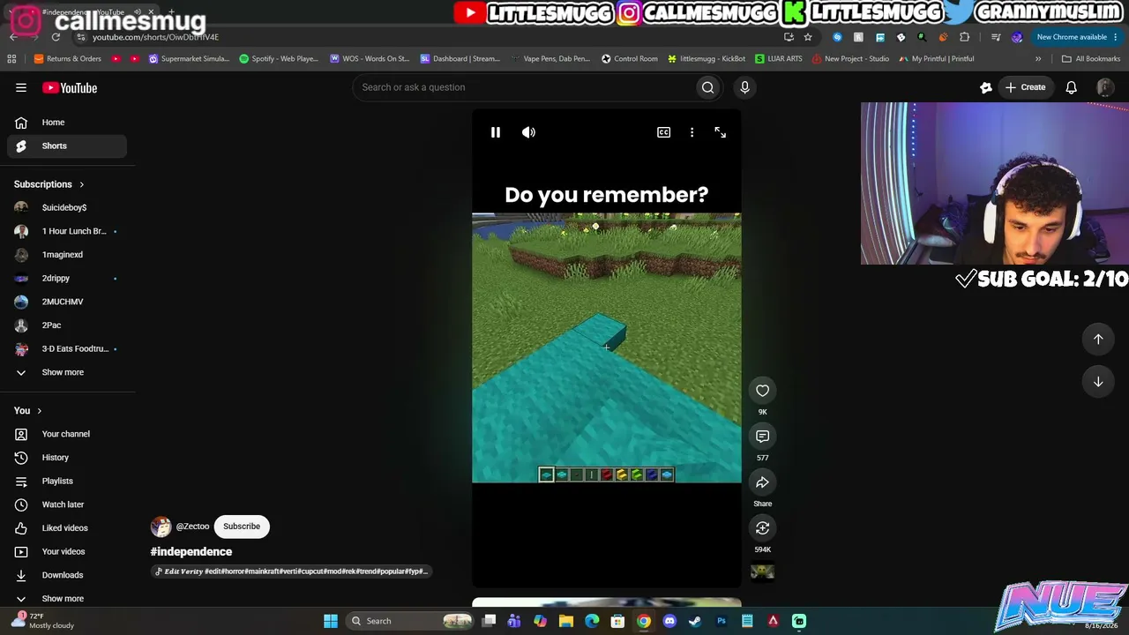Open the 2MUCHMV channel

click(x=67, y=302)
